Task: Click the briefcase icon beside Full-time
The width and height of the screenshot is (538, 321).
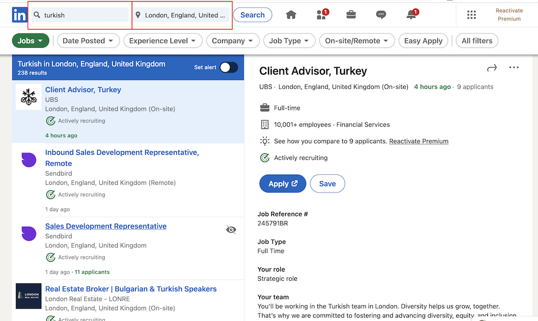Action: [x=265, y=108]
